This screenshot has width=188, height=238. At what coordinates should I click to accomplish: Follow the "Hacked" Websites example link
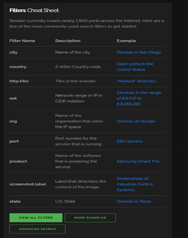(x=136, y=81)
